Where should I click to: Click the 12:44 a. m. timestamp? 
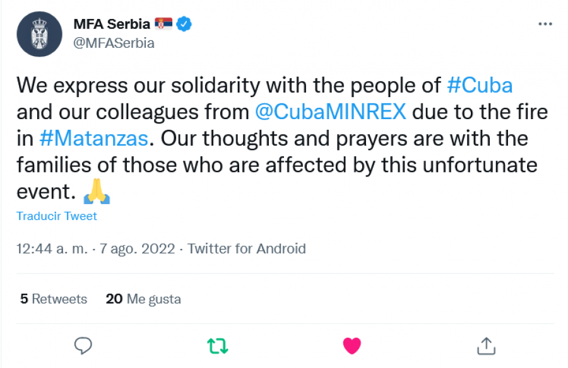pyautogui.click(x=52, y=249)
